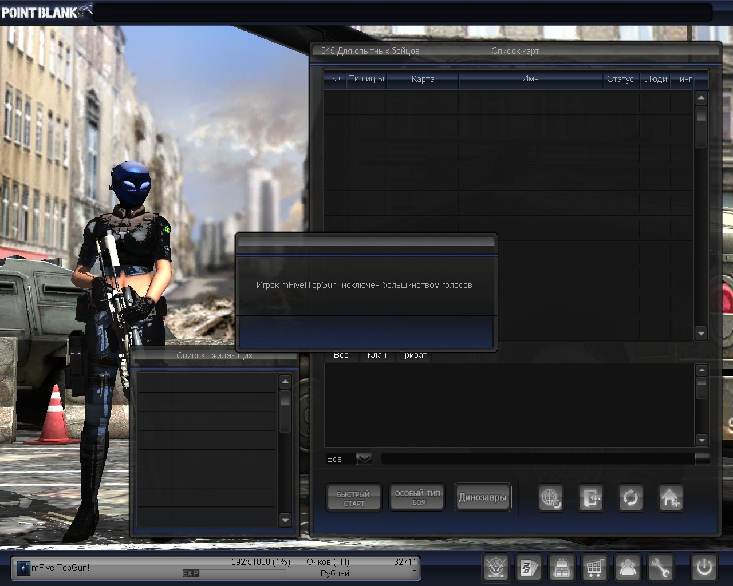Expand the Все chat channel dropdown
The width and height of the screenshot is (733, 586).
tap(364, 459)
